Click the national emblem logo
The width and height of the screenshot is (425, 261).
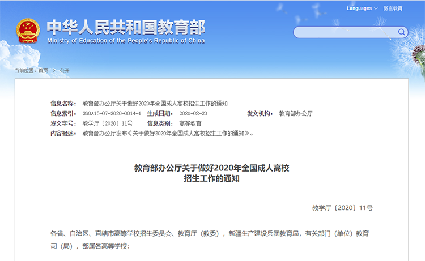(x=28, y=30)
